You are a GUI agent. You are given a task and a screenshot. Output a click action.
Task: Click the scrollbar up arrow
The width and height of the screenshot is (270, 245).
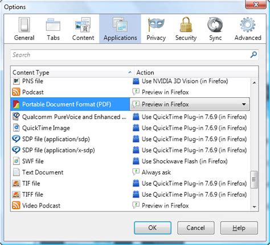click(x=254, y=82)
